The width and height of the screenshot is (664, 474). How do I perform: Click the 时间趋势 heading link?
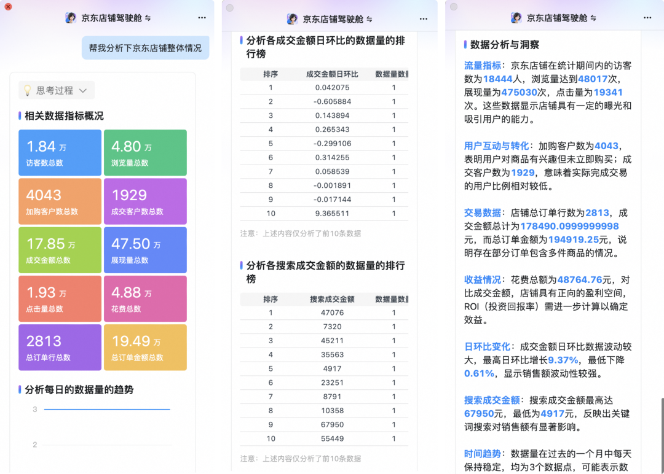(483, 454)
